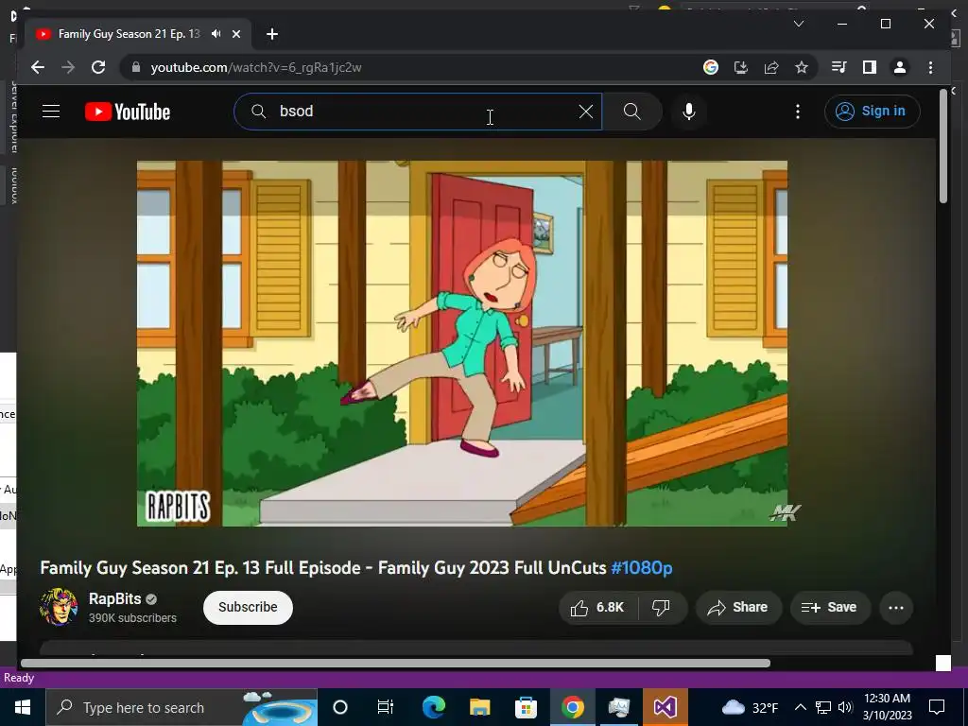968x726 pixels.
Task: Open Chrome profile avatar menu
Action: click(x=900, y=67)
